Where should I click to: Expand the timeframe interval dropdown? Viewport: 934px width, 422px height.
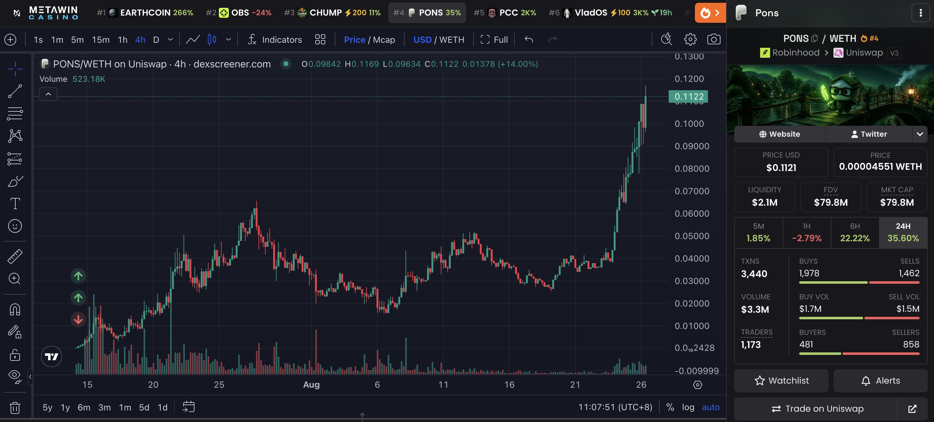pos(170,39)
